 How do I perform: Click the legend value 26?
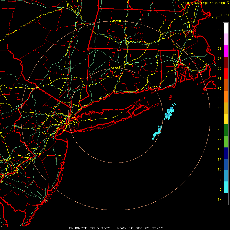coord(220,129)
